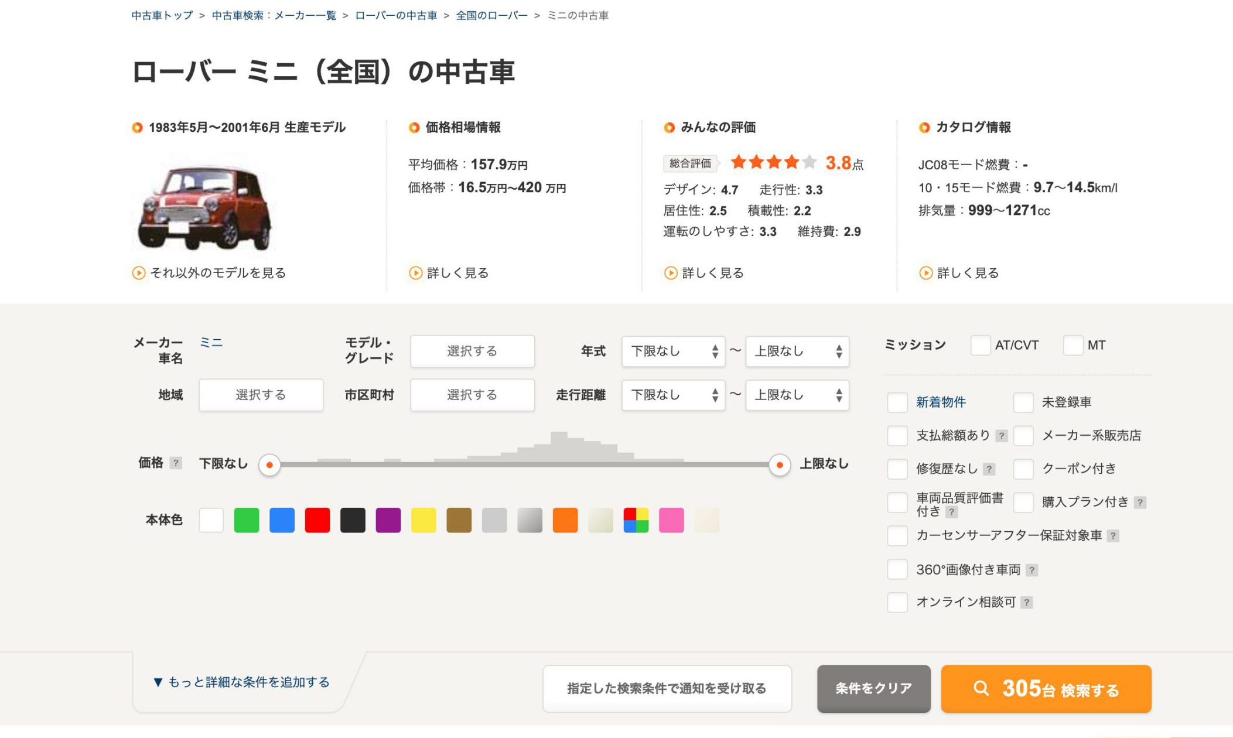This screenshot has height=738, width=1233.
Task: Click arrow icon under 価格相場情報 section
Action: click(415, 273)
